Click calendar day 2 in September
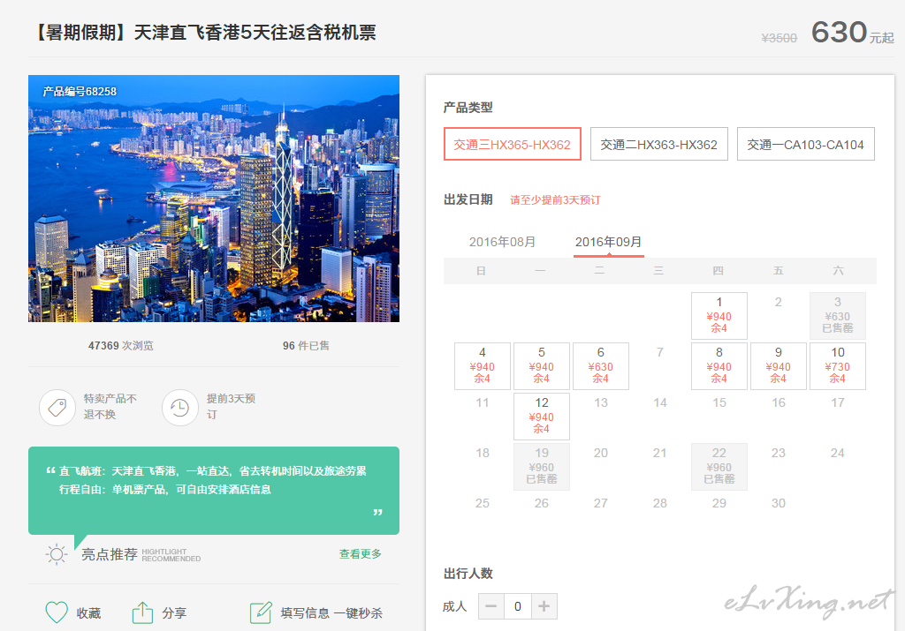This screenshot has width=905, height=631. tap(778, 302)
